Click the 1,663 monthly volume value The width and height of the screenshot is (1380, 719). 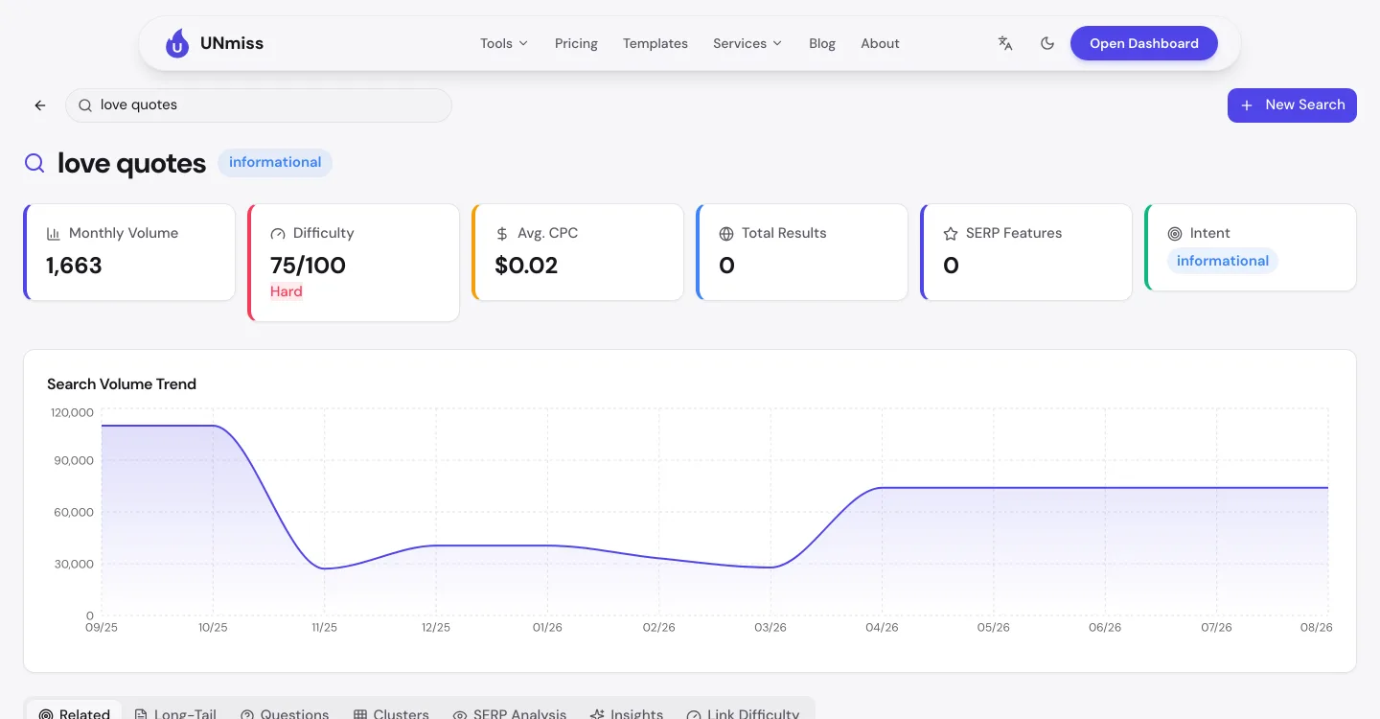[x=75, y=266]
